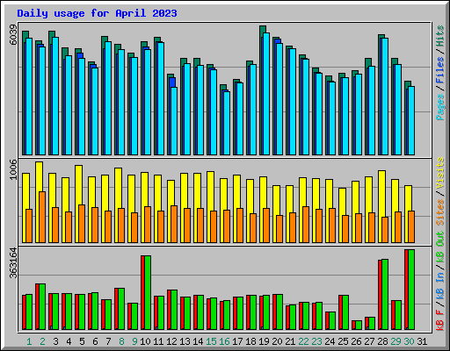Click day label 2 on the x-axis

tap(42, 341)
